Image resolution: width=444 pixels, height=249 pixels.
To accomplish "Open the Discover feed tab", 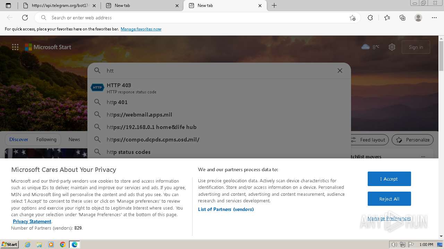I will tap(19, 139).
